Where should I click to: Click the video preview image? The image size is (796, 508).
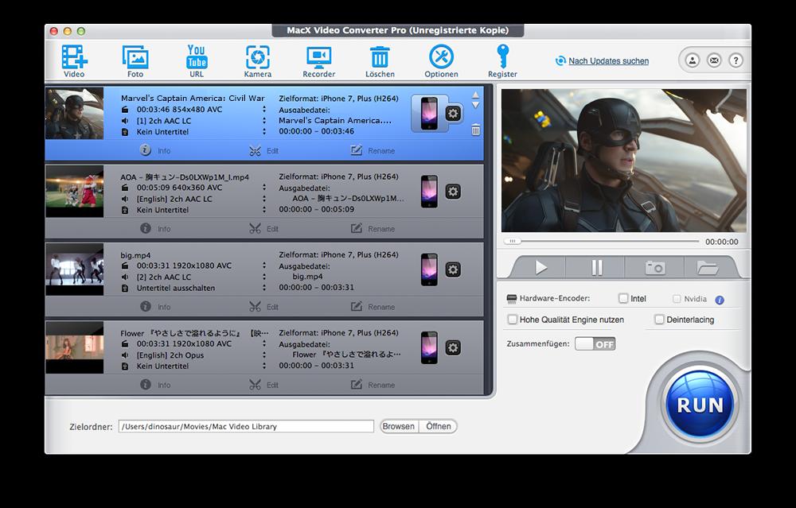[x=624, y=161]
